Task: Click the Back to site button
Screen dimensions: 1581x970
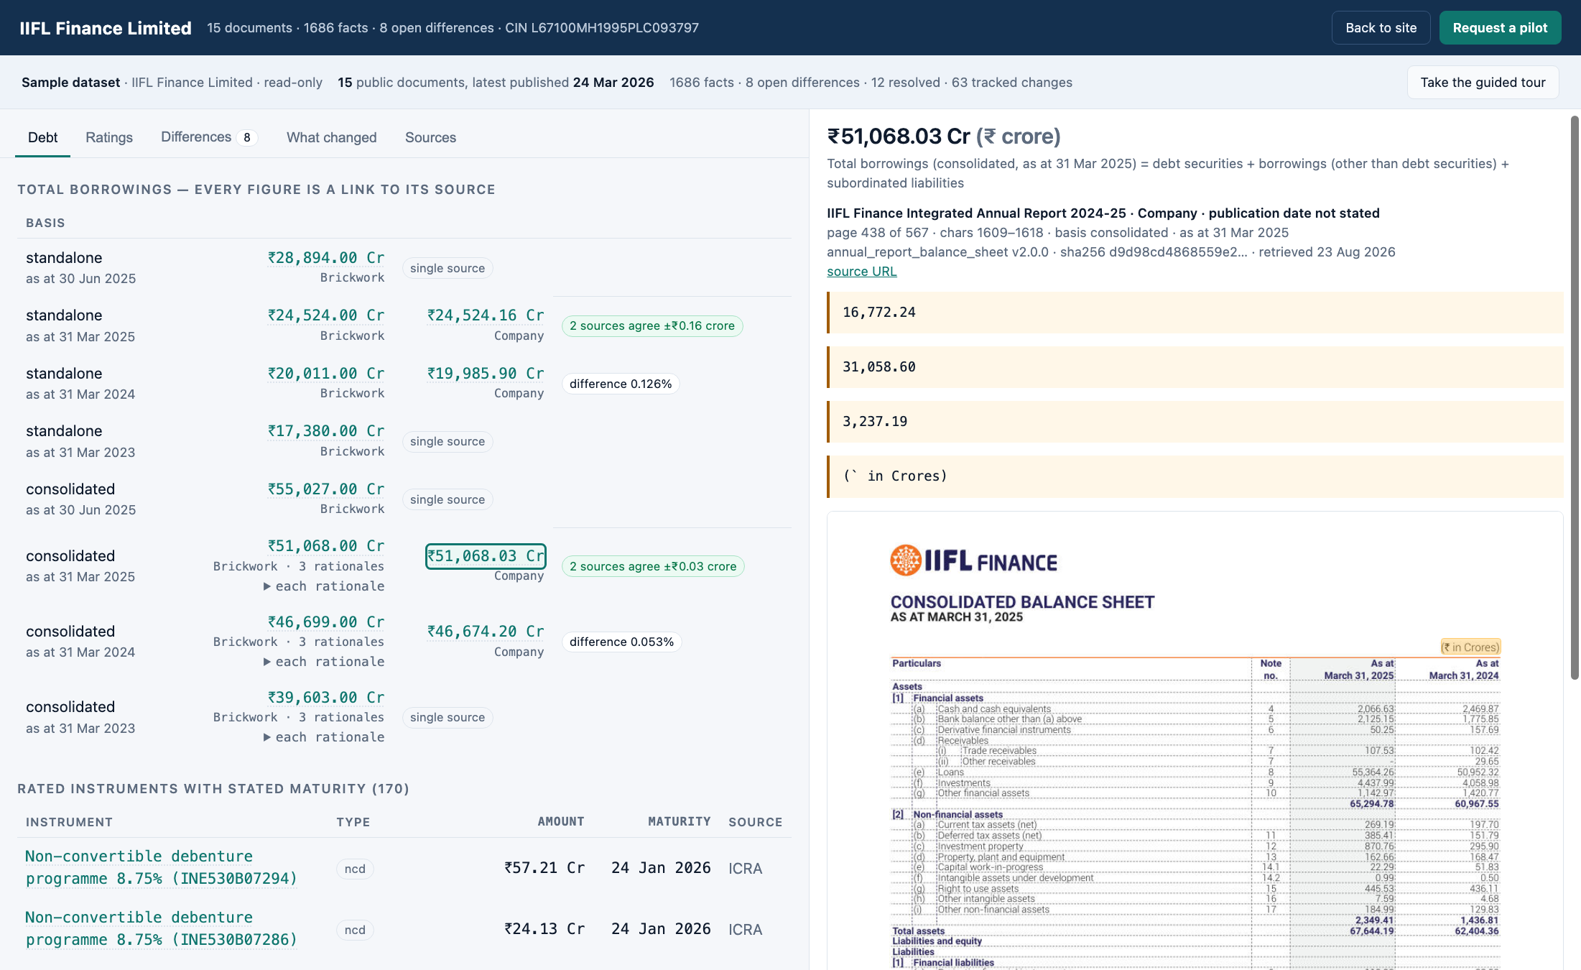Action: (1381, 28)
